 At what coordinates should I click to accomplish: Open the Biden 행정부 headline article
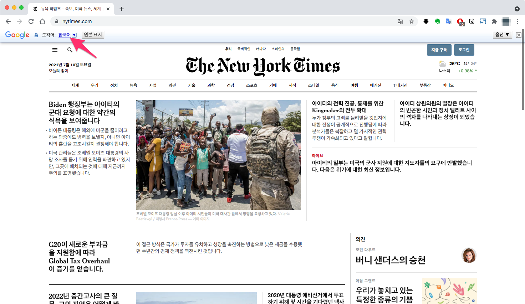point(84,112)
